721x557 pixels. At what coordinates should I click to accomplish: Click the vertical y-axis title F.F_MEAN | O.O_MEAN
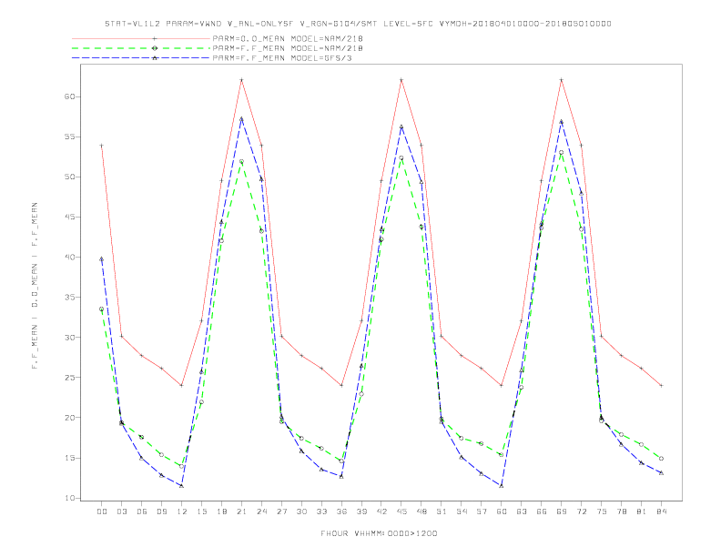(35, 286)
